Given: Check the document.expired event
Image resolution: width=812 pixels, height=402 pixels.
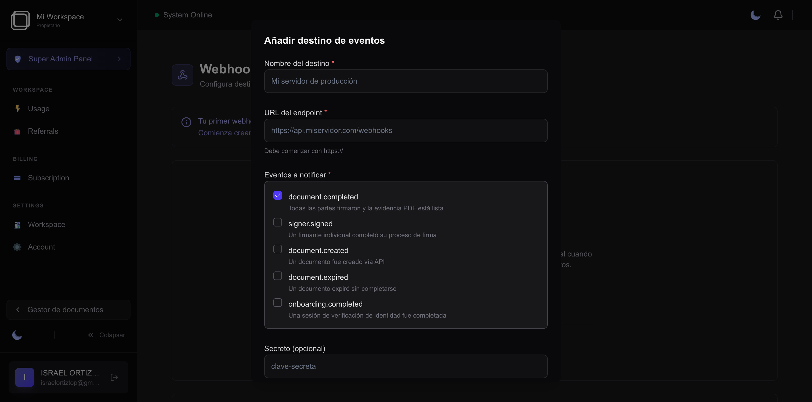Looking at the screenshot, I should (277, 276).
